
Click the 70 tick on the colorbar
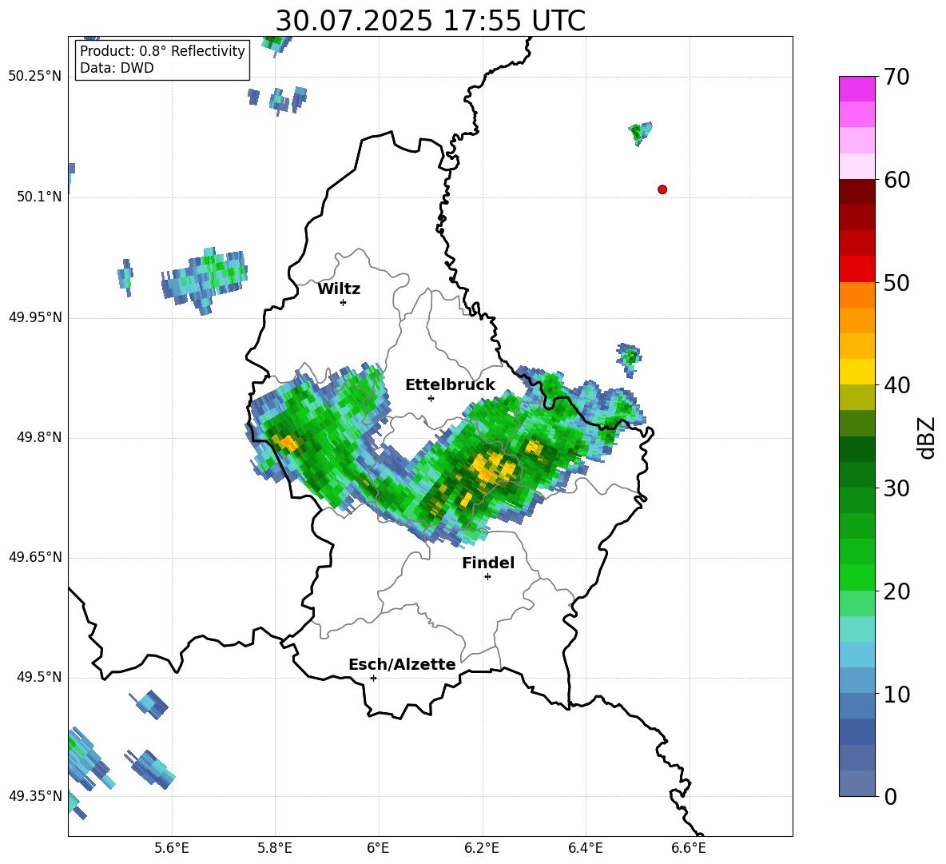[896, 77]
